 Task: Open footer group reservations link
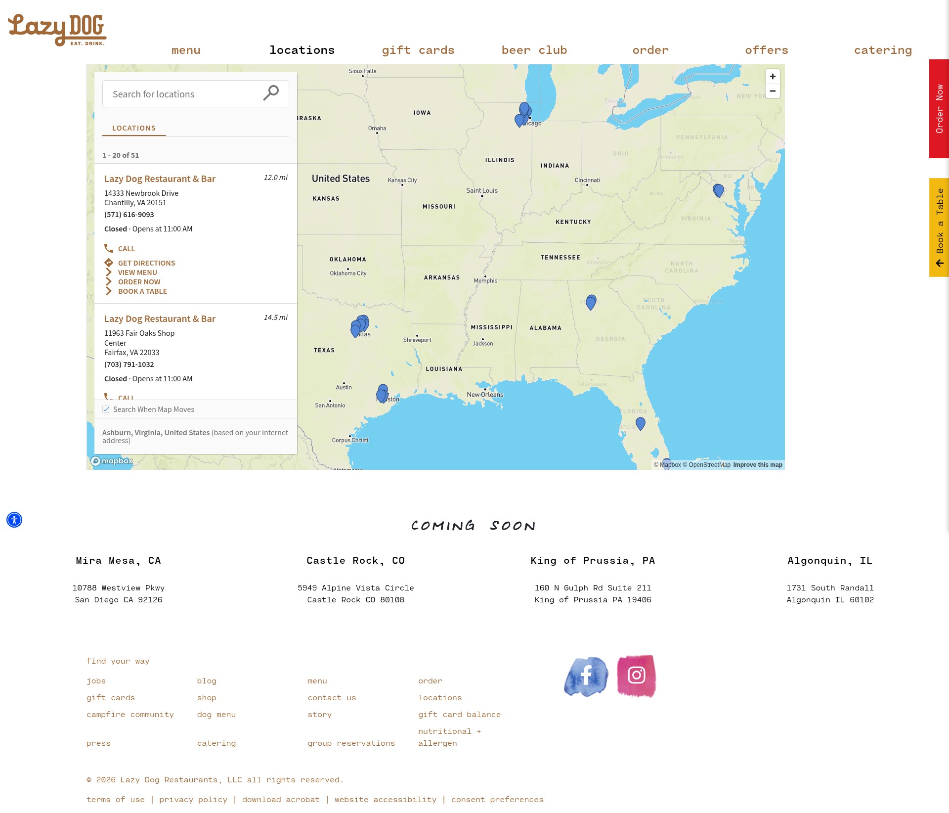(351, 743)
